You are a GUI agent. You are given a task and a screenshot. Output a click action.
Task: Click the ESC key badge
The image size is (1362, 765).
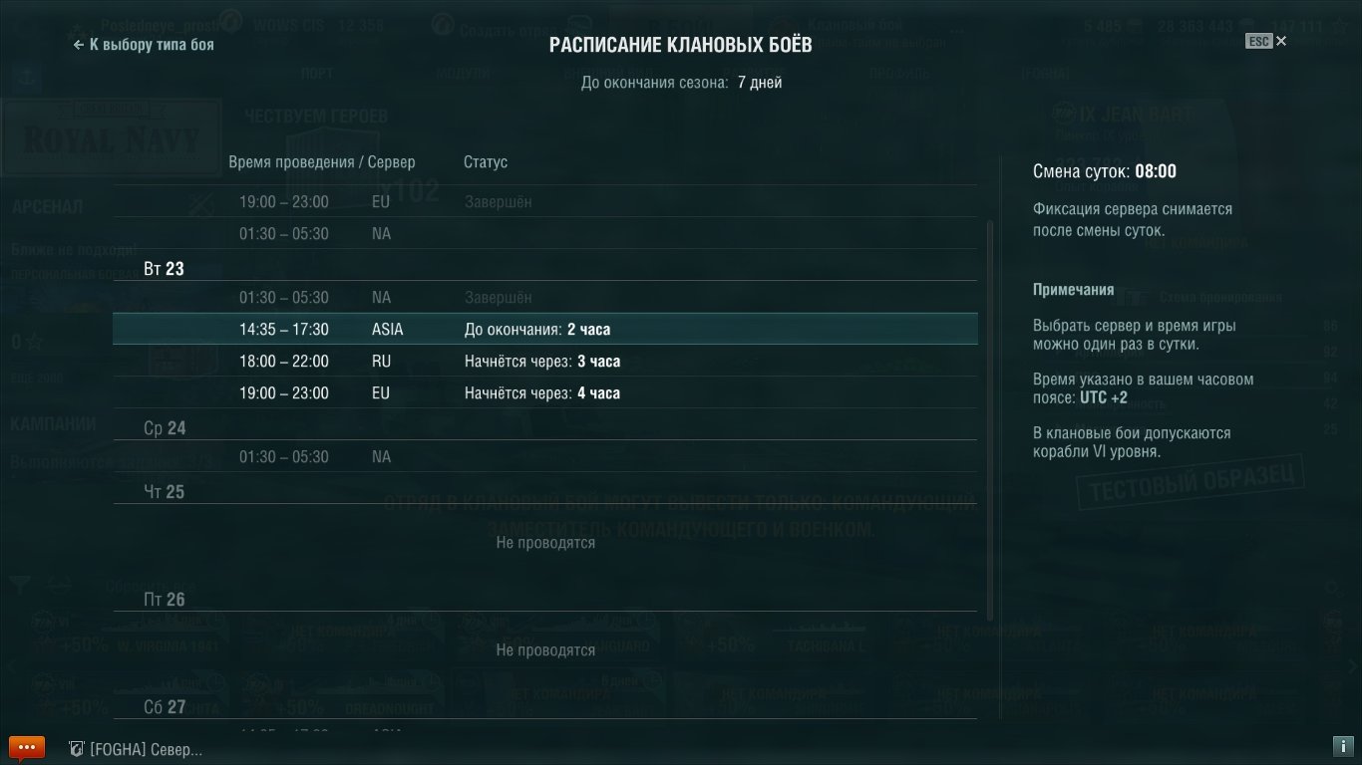click(1258, 42)
